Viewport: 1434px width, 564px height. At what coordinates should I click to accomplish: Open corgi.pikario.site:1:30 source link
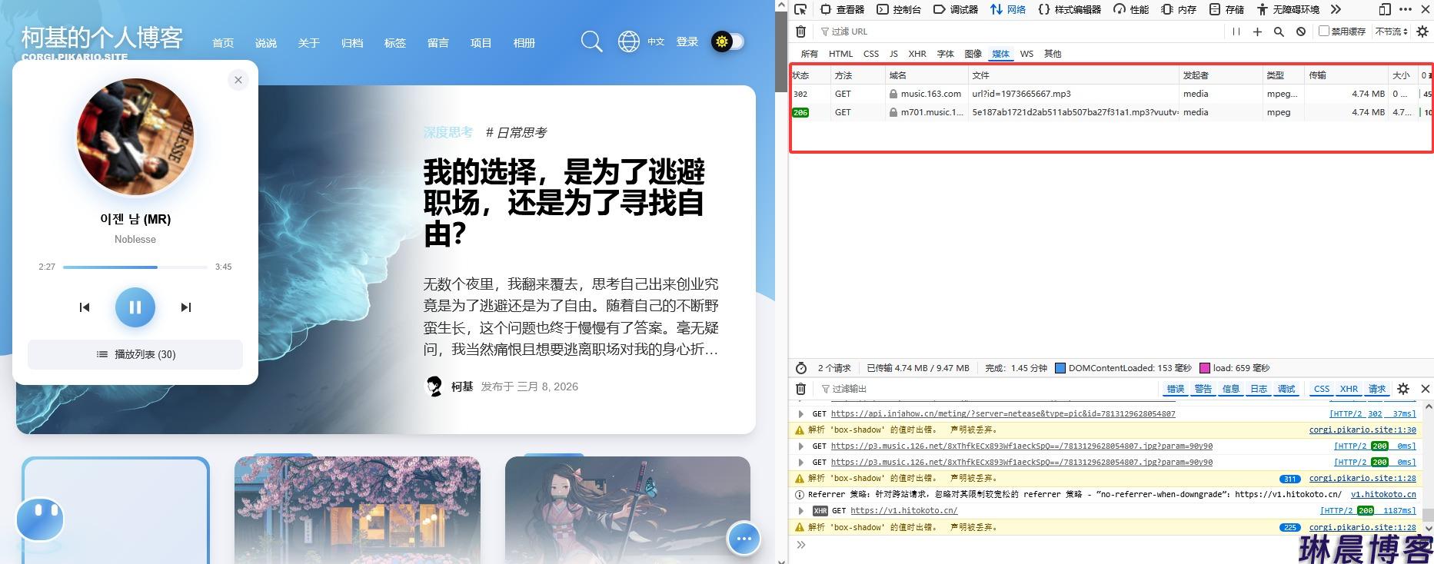[x=1362, y=430]
